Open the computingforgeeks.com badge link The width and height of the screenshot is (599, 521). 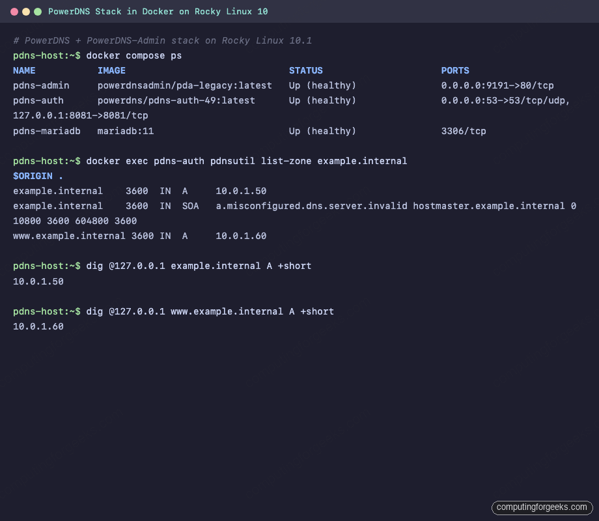tap(542, 507)
